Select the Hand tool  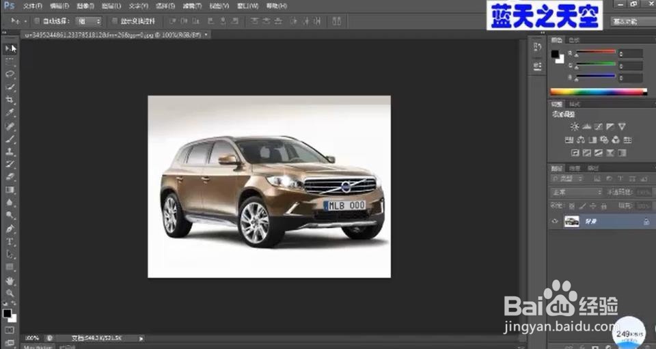(10, 281)
